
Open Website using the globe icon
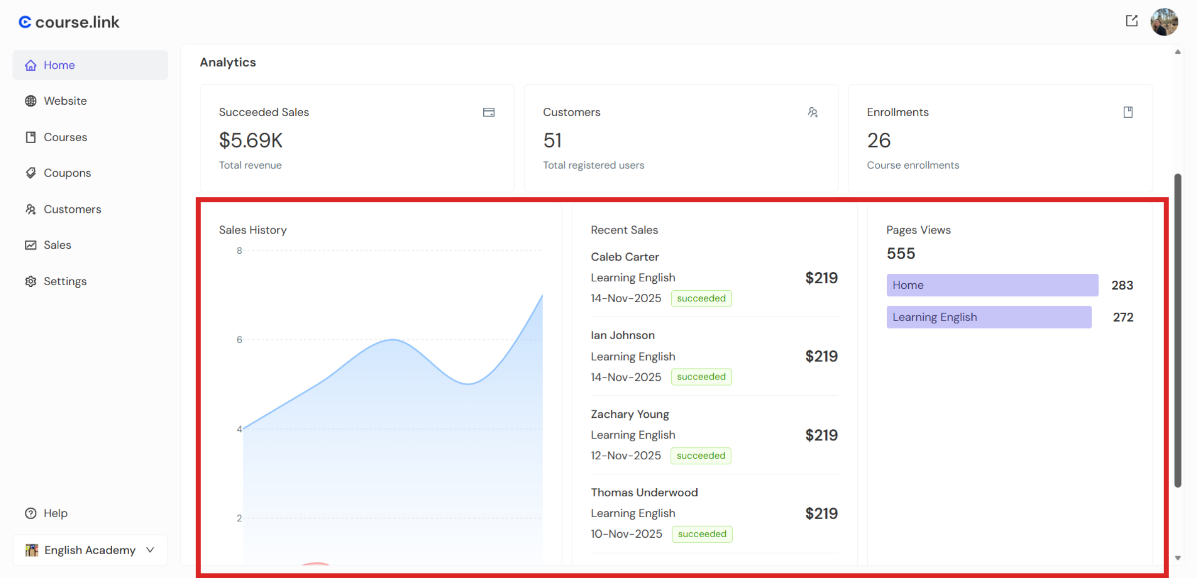click(x=31, y=101)
